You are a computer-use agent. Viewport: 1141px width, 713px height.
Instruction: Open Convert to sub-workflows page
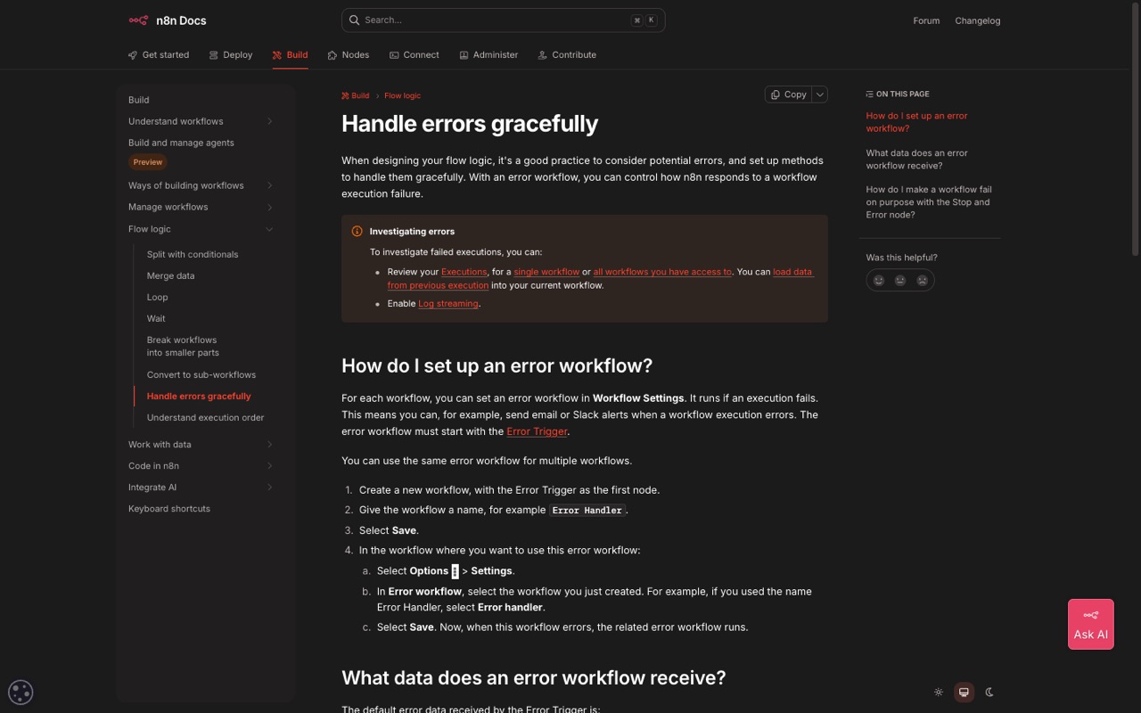click(201, 374)
